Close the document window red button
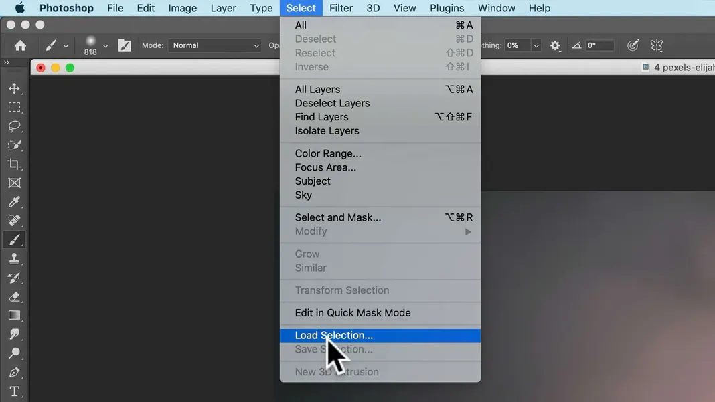Image resolution: width=715 pixels, height=402 pixels. click(41, 68)
